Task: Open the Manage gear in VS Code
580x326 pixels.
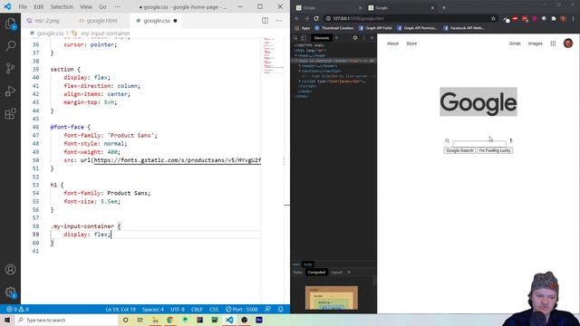Action: coord(10,292)
